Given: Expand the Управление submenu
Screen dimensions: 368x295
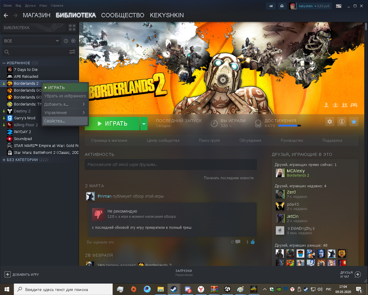Looking at the screenshot, I should click(x=65, y=113).
